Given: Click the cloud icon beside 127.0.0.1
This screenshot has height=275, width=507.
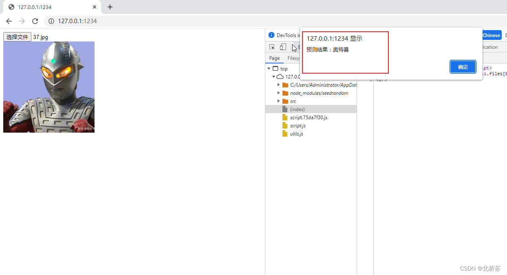Looking at the screenshot, I should coord(280,77).
